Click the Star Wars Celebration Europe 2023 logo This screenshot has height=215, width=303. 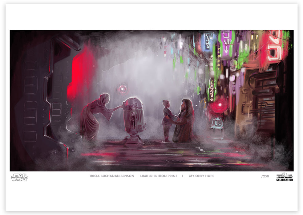coord(284,177)
